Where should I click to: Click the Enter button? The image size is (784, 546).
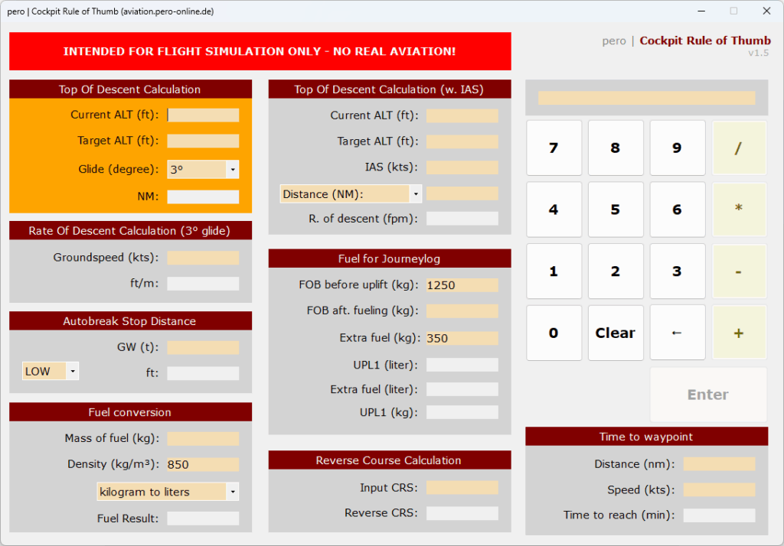coord(707,395)
